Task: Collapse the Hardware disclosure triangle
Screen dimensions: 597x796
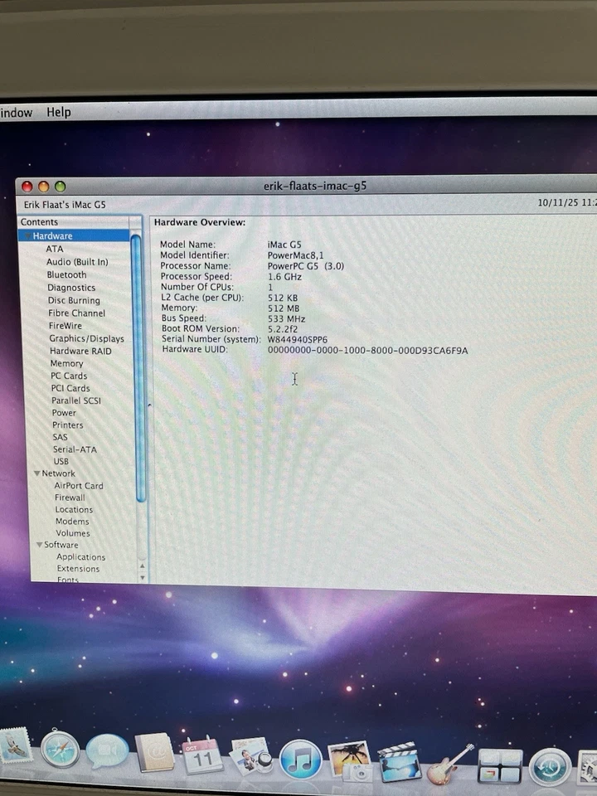Action: point(27,236)
